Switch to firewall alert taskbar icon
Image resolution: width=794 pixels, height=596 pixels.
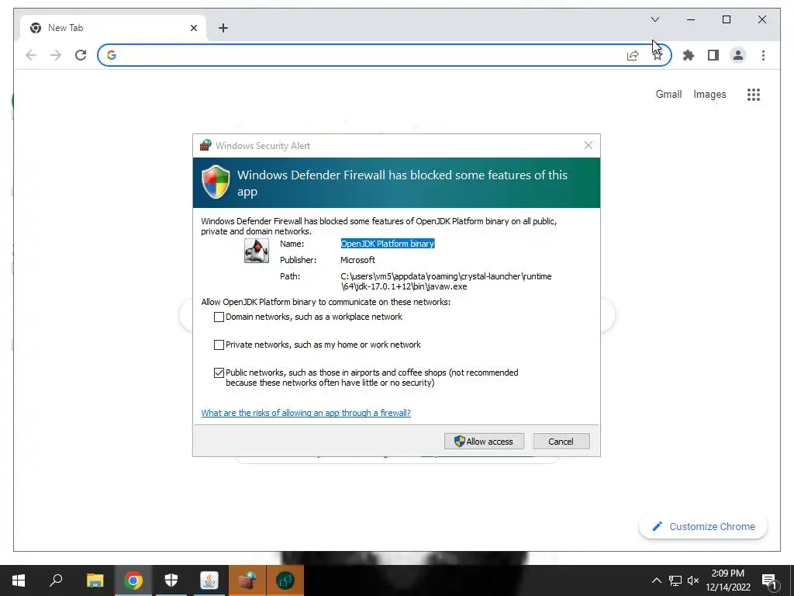(x=247, y=580)
